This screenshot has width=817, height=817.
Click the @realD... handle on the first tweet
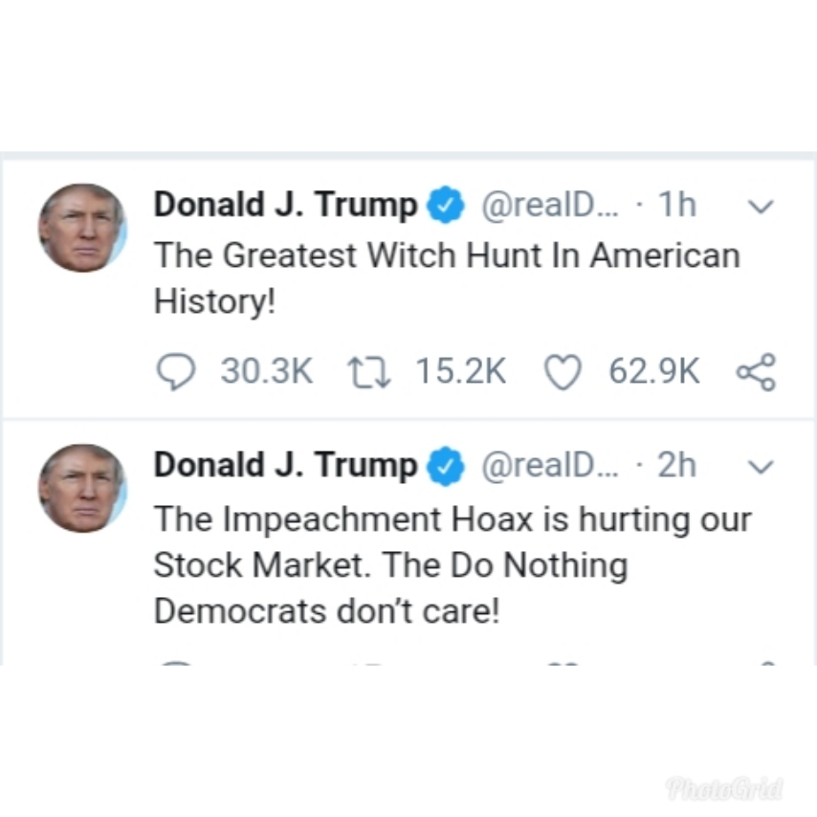tap(550, 206)
